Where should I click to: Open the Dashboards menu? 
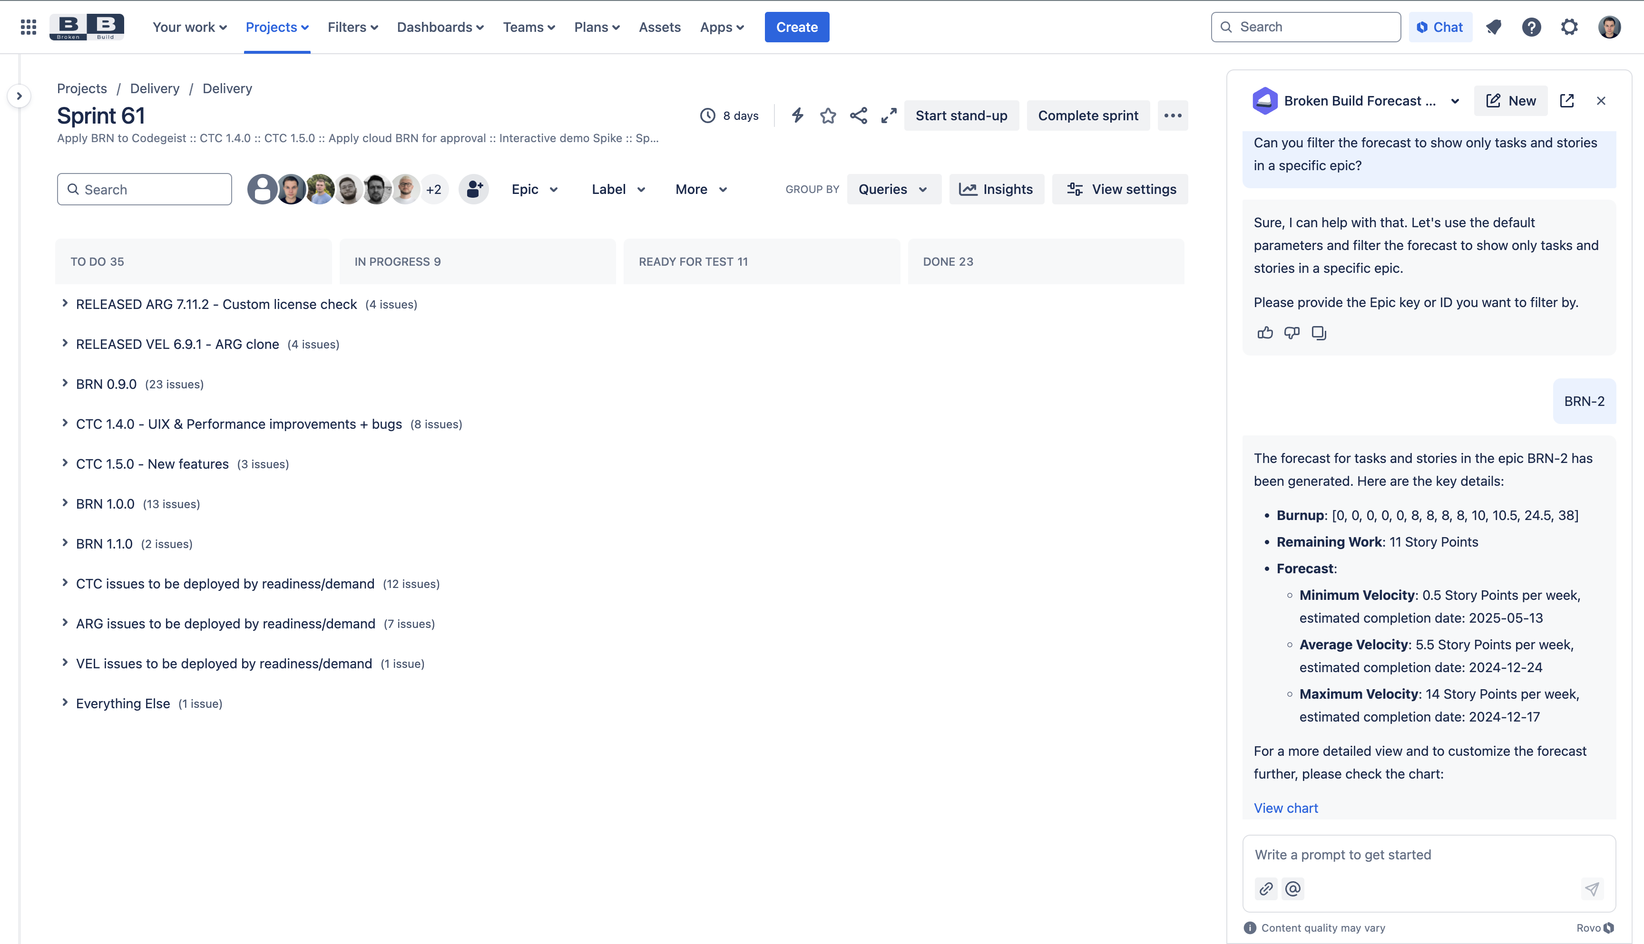[440, 27]
